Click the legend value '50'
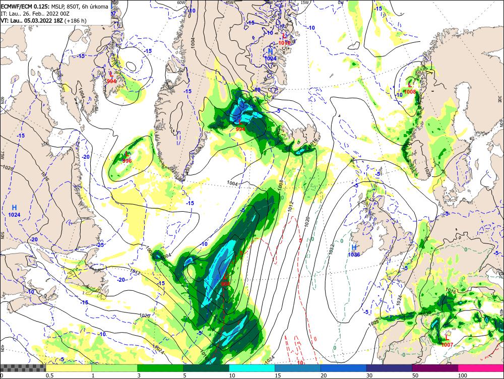This screenshot has height=379, width=504. pyautogui.click(x=415, y=375)
